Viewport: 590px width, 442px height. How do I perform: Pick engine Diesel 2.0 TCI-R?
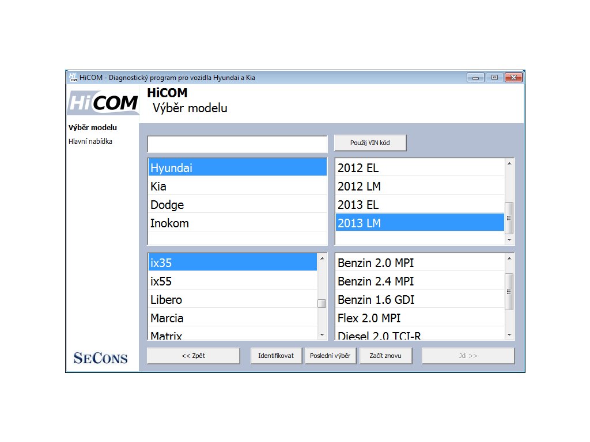tap(420, 334)
